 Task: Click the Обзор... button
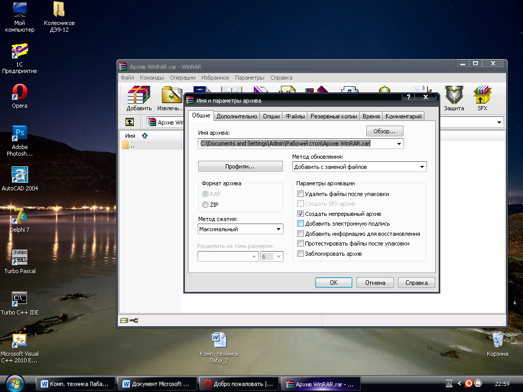pos(384,131)
